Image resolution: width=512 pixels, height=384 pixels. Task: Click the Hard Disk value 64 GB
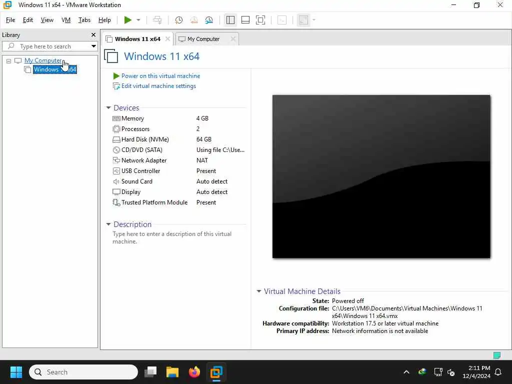pos(204,139)
